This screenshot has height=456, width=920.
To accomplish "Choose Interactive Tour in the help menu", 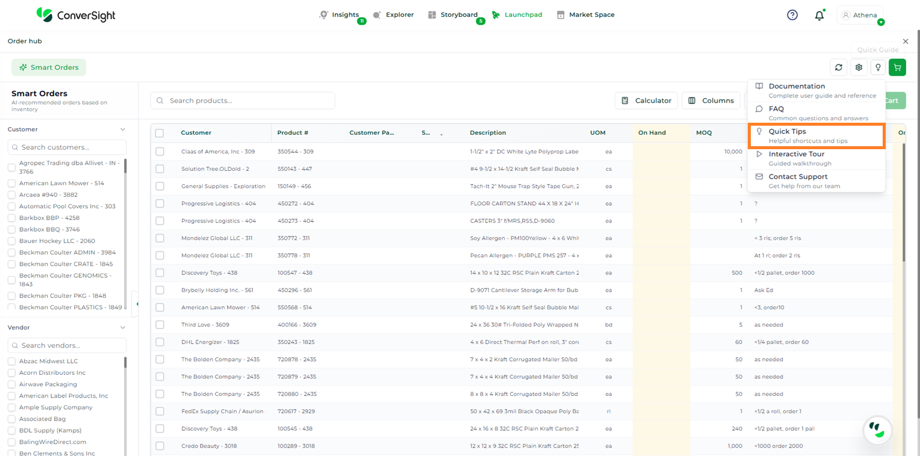I will click(x=816, y=158).
